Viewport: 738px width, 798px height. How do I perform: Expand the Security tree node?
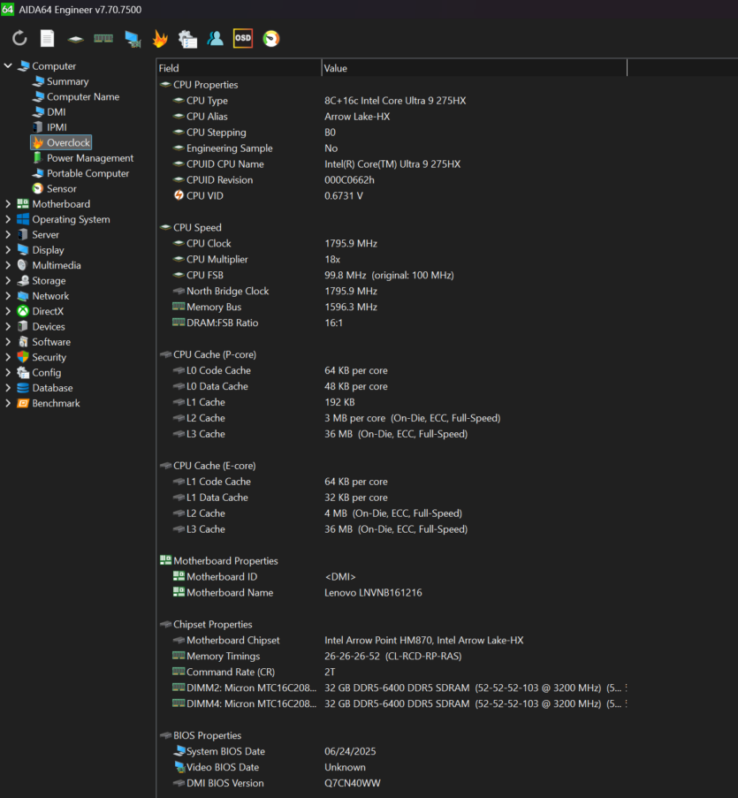click(x=8, y=357)
